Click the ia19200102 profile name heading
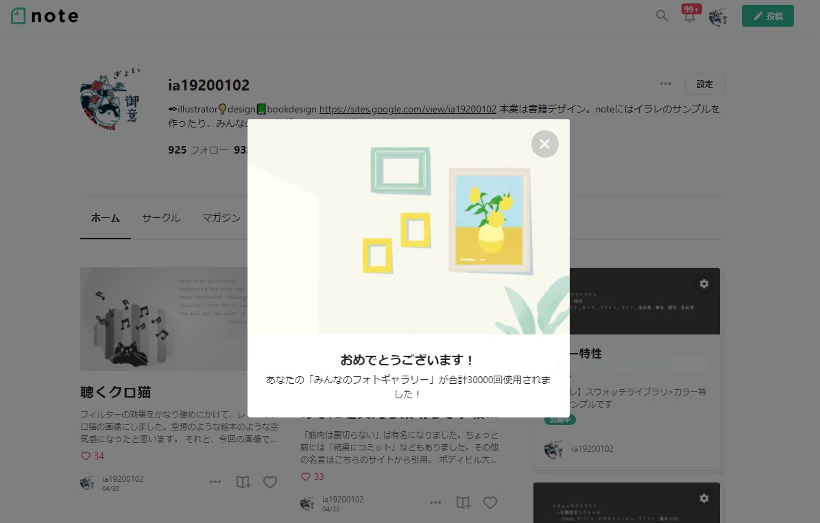This screenshot has width=820, height=523. point(208,85)
